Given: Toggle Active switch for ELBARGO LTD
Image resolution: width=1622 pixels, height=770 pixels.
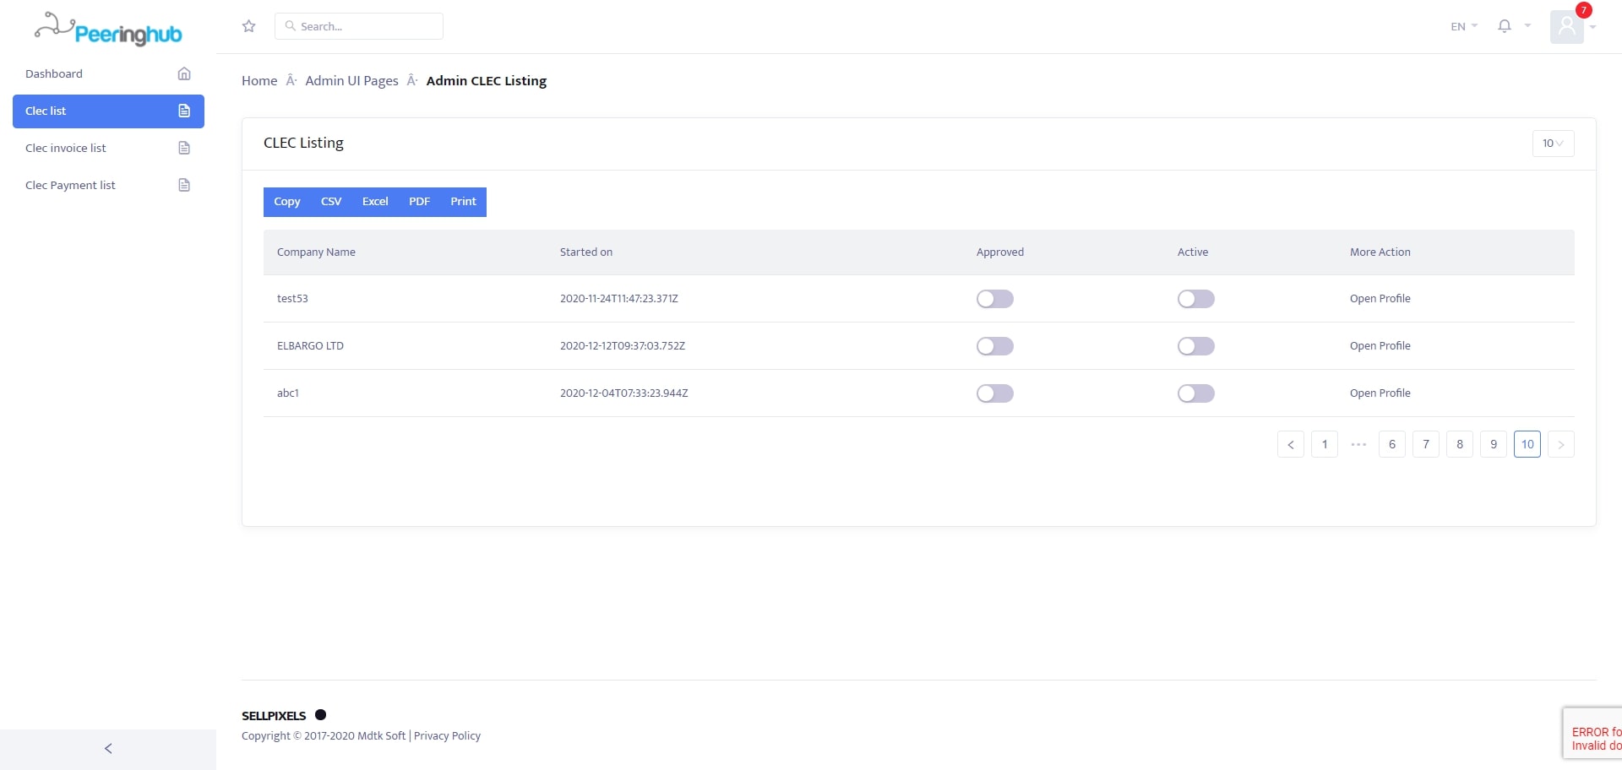Looking at the screenshot, I should point(1195,346).
